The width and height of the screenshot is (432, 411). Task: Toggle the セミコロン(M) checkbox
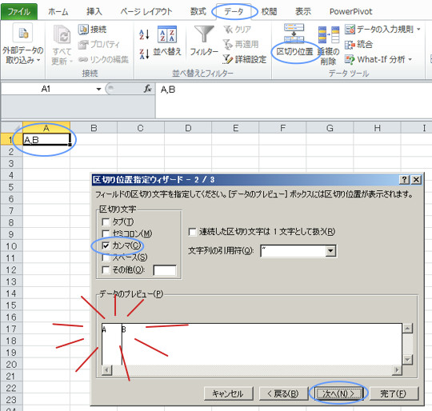[x=106, y=233]
